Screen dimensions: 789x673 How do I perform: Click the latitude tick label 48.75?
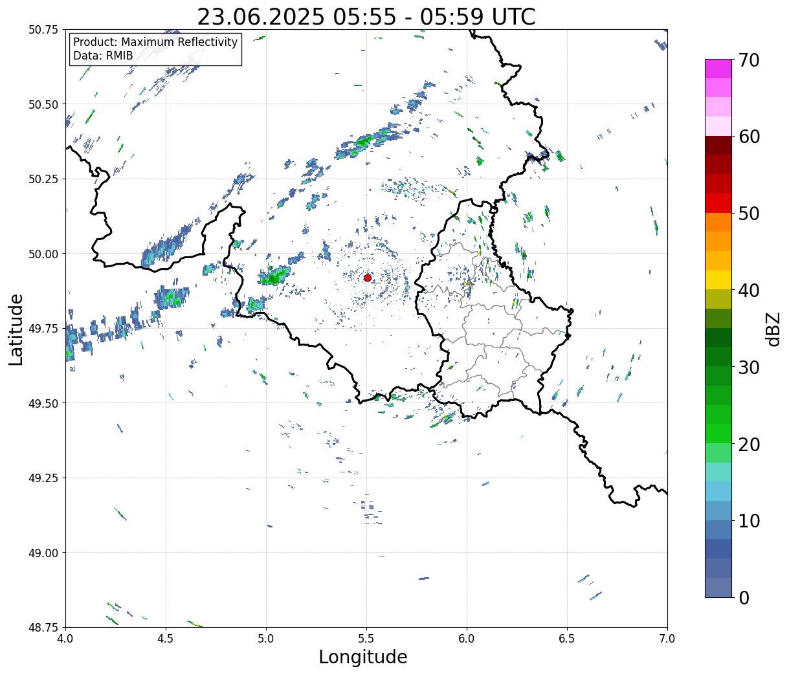(x=43, y=627)
